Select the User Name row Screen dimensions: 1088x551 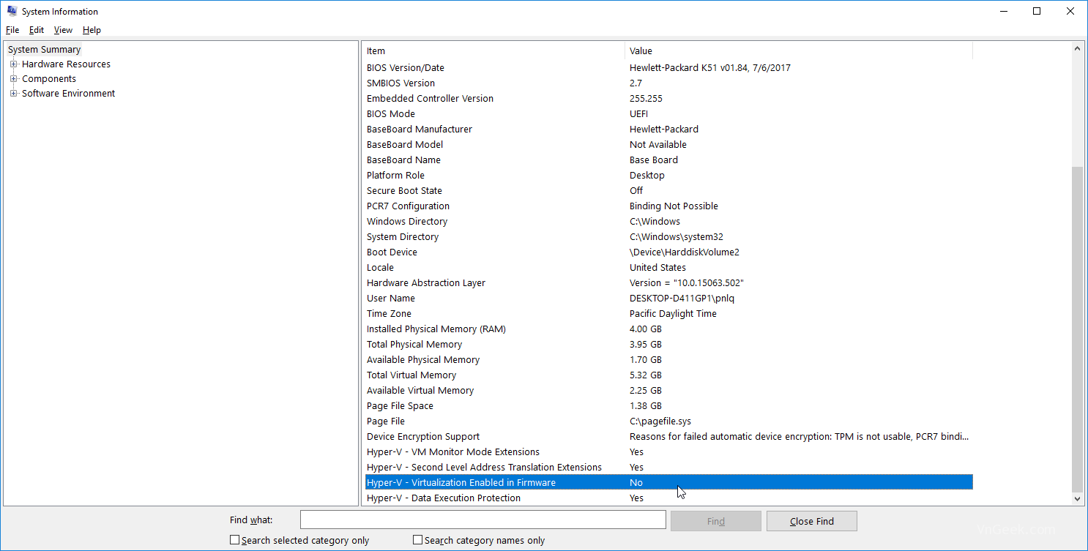coord(668,299)
